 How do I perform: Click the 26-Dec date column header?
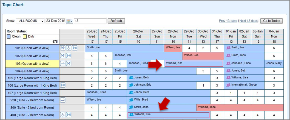coord(138,31)
